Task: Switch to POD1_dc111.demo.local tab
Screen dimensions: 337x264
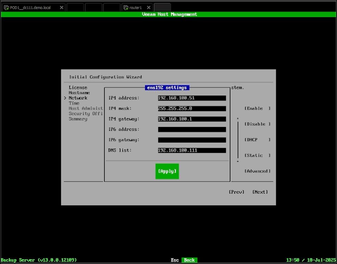Action: click(x=31, y=8)
